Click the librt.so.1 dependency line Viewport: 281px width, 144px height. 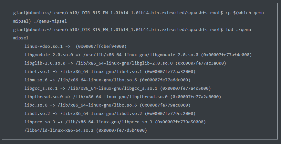[110, 72]
